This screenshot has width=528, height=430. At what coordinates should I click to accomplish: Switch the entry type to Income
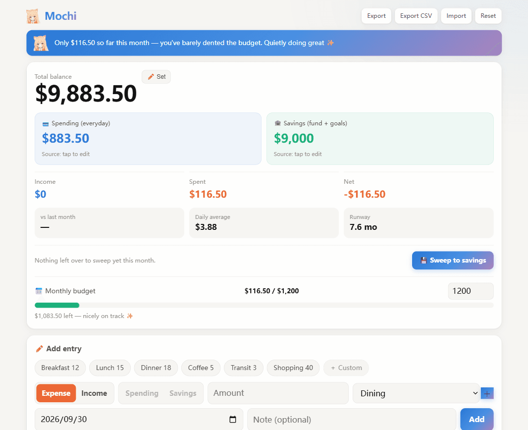[x=94, y=393]
